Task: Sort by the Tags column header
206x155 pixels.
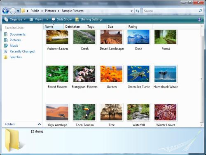Action: point(96,26)
